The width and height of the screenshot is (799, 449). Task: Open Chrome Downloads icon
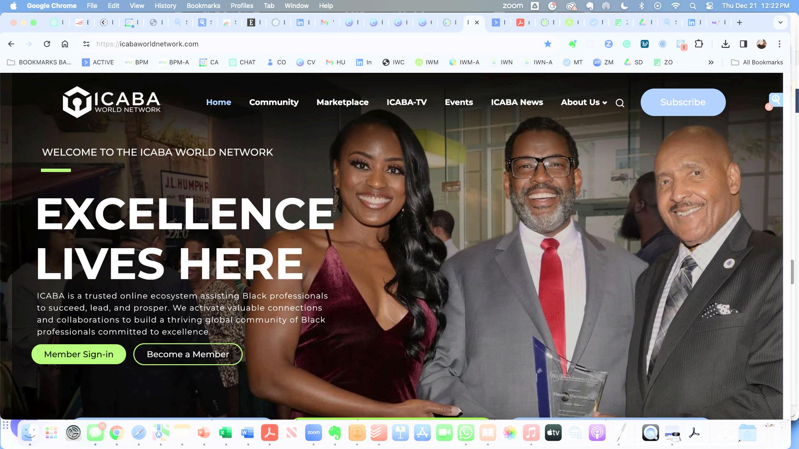pyautogui.click(x=725, y=44)
